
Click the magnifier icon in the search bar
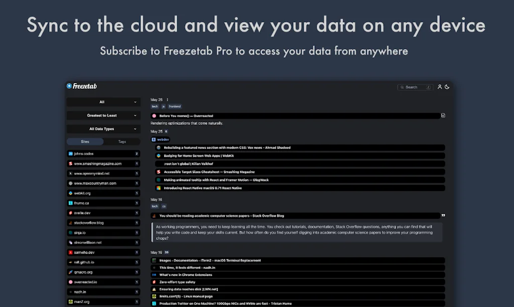402,87
